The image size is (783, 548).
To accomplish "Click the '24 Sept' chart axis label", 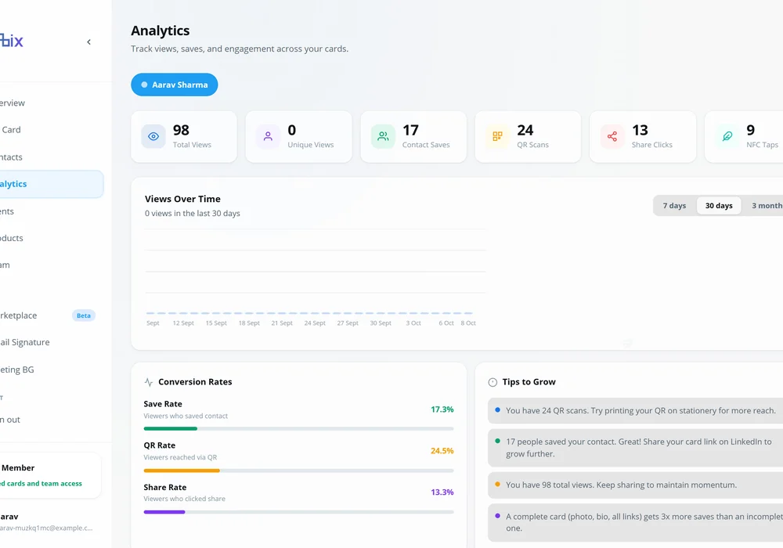I will (x=315, y=323).
